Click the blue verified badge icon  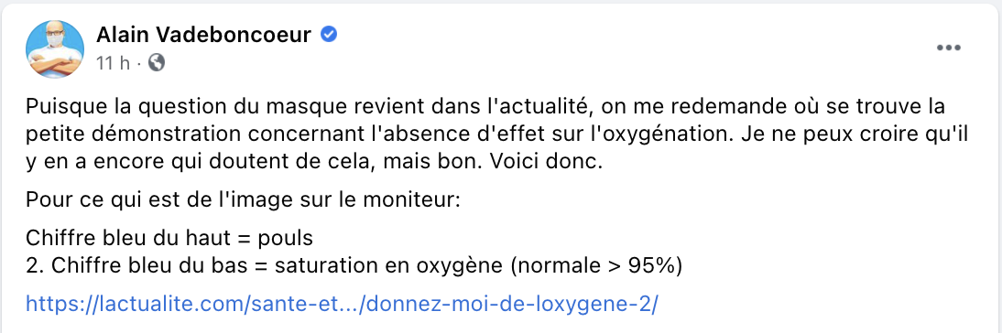329,35
